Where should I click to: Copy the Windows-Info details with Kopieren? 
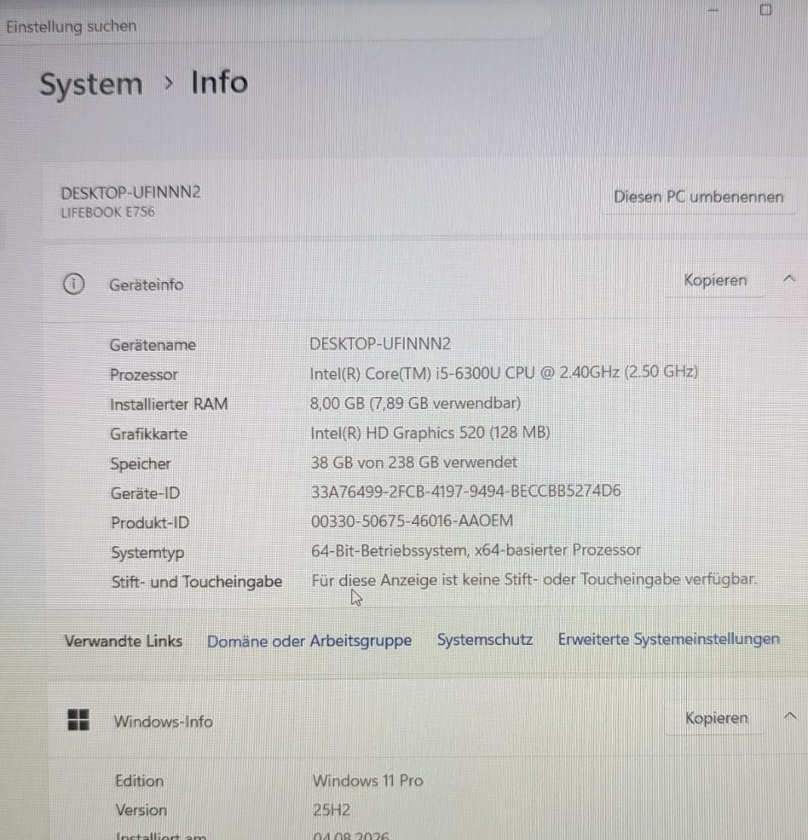coord(717,718)
